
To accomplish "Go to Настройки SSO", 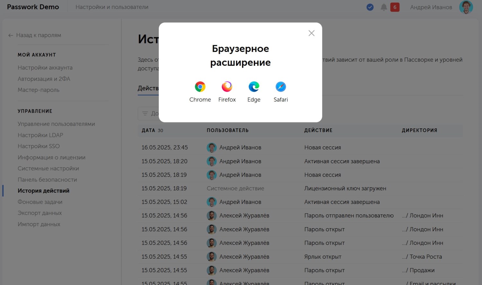I will (39, 146).
